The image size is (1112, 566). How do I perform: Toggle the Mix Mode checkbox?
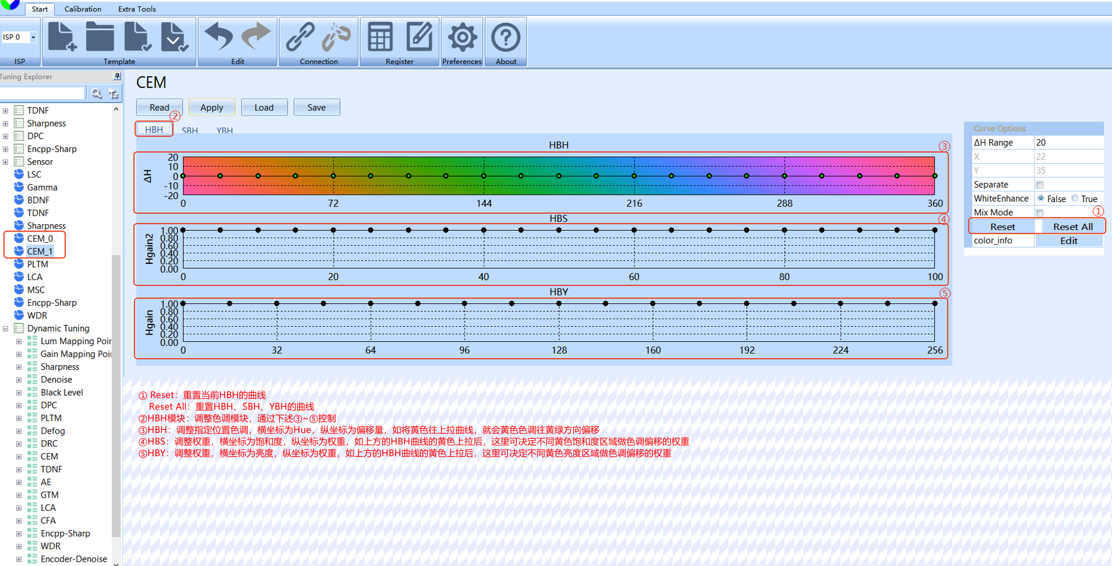pyautogui.click(x=1039, y=213)
